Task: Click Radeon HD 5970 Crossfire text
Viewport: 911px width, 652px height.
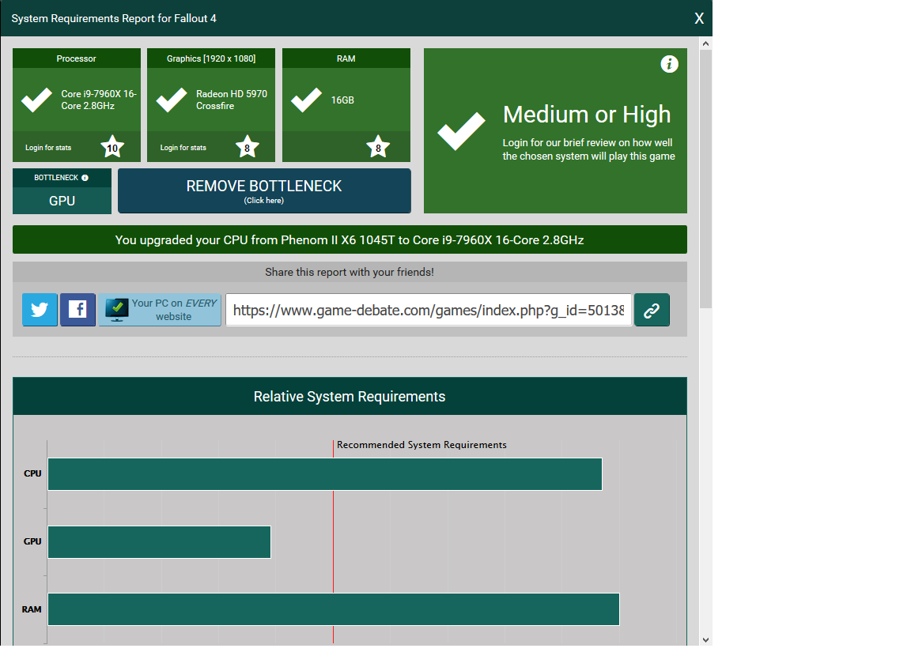Action: click(x=231, y=100)
